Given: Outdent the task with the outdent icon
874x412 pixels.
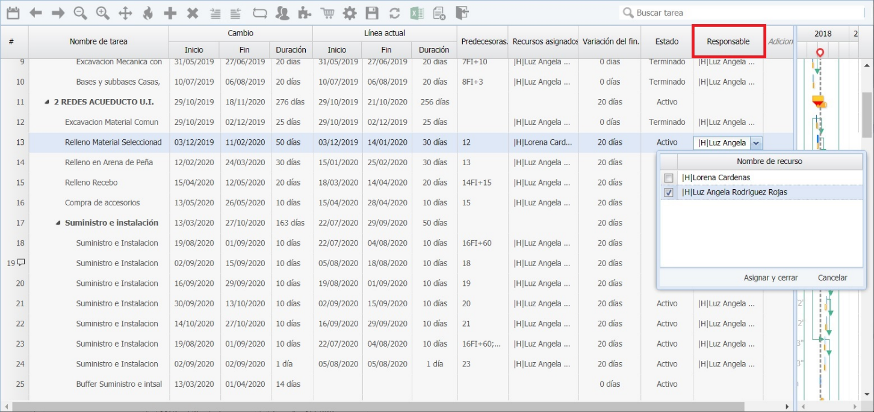Looking at the screenshot, I should 236,13.
